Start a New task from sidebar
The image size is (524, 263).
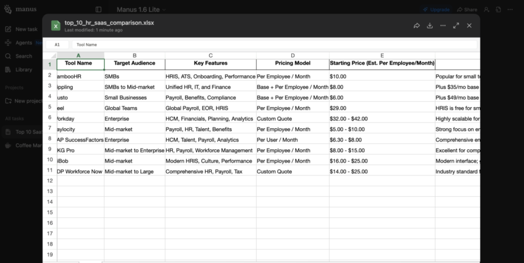click(26, 30)
